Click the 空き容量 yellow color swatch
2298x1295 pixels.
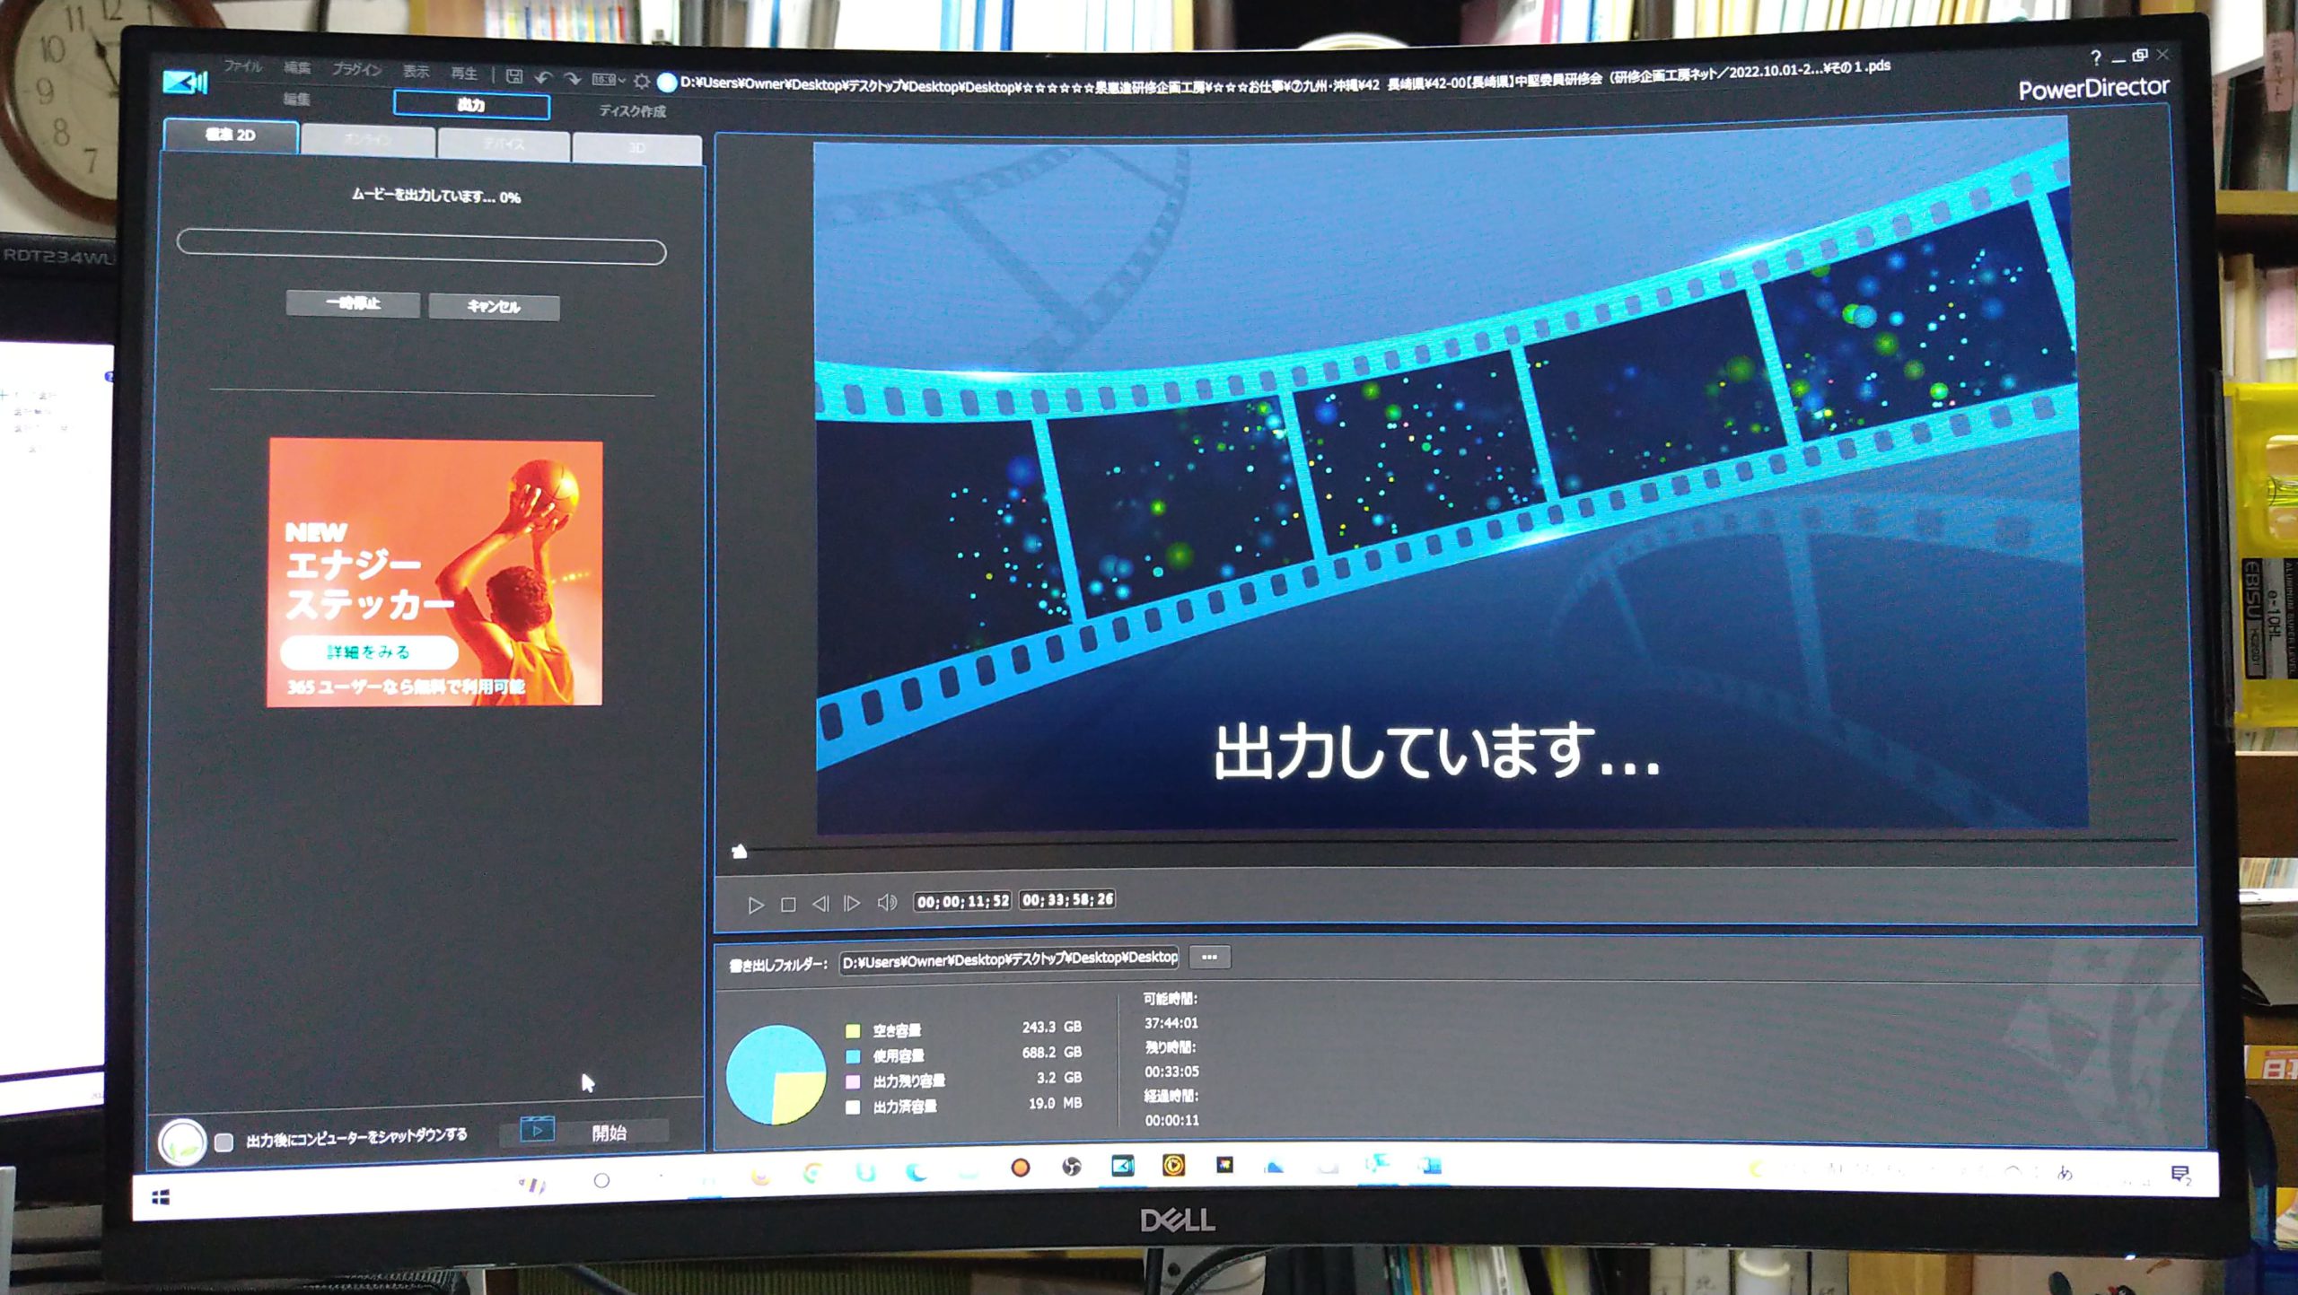click(853, 1031)
